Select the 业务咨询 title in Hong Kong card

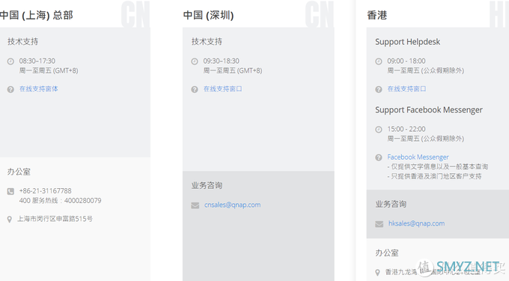pos(391,205)
